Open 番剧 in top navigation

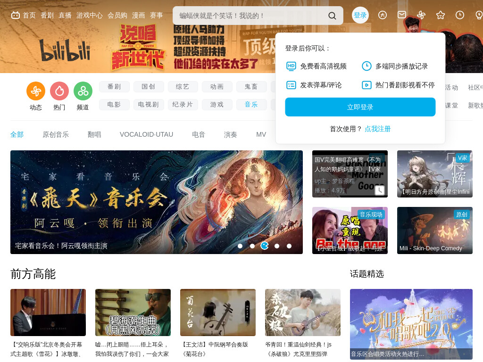pos(47,16)
